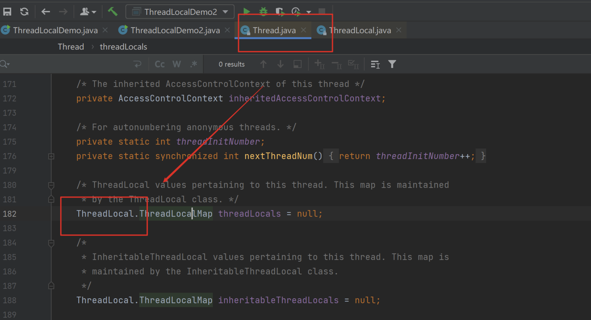Toggle whole Words (W) search option
This screenshot has width=591, height=320.
pyautogui.click(x=177, y=64)
